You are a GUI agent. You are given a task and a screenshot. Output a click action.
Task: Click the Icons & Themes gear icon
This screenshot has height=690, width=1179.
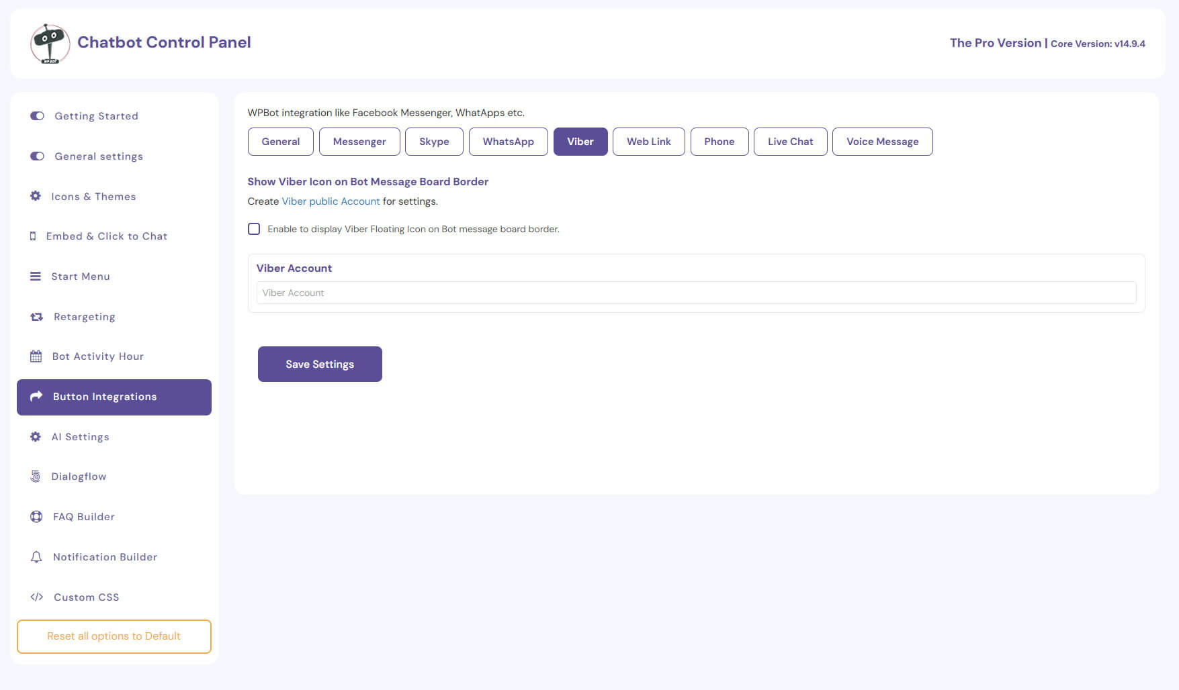pyautogui.click(x=36, y=196)
